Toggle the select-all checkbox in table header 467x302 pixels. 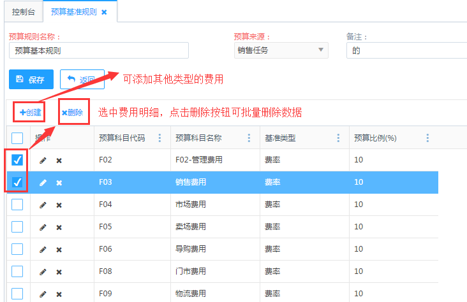coord(17,138)
